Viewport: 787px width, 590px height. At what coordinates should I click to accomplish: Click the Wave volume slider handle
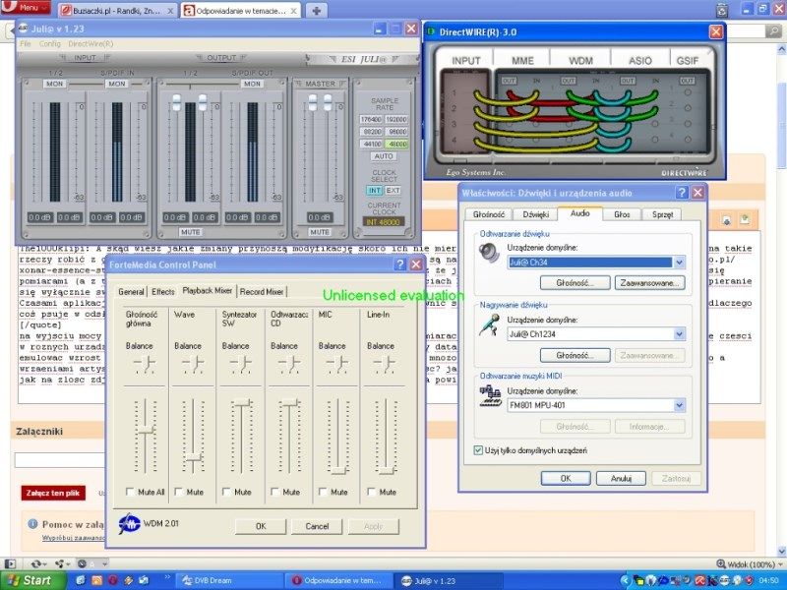click(193, 457)
